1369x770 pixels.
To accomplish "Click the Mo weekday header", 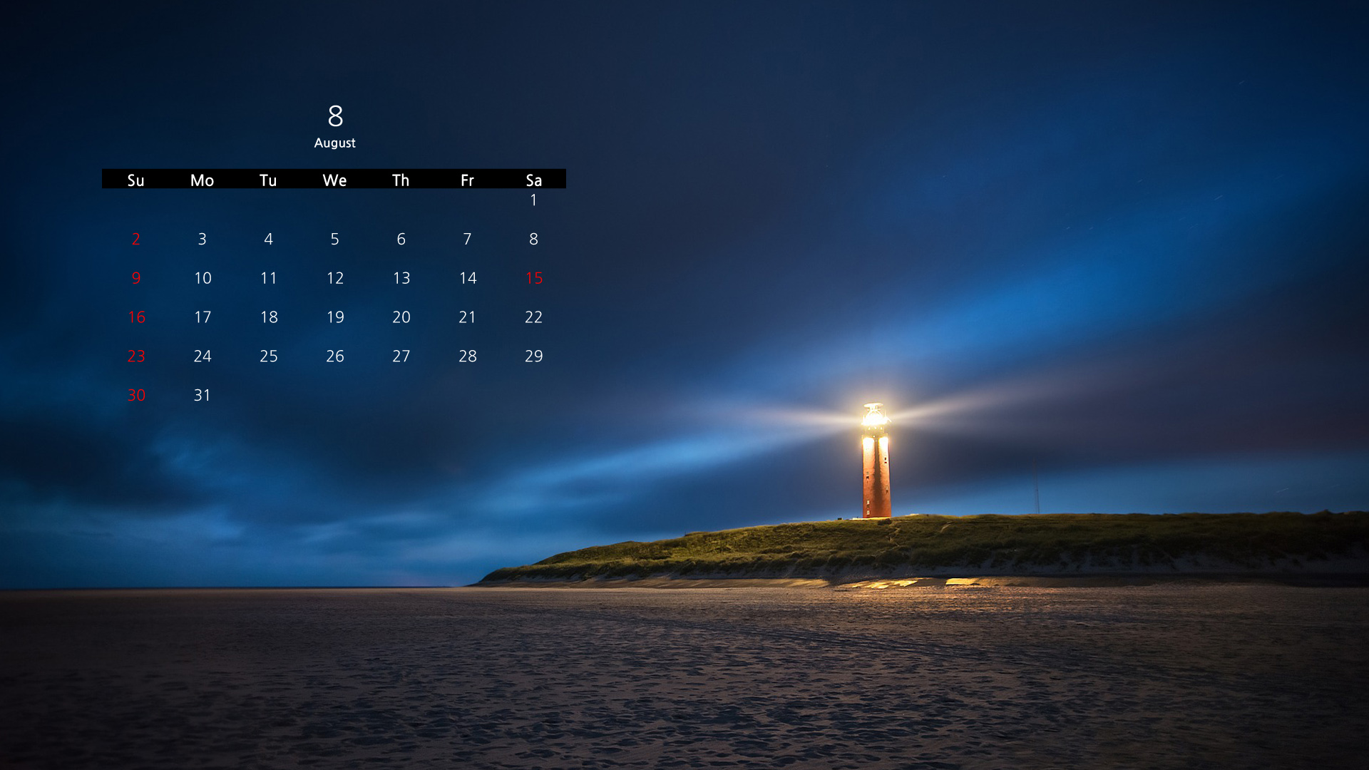I will pos(202,180).
